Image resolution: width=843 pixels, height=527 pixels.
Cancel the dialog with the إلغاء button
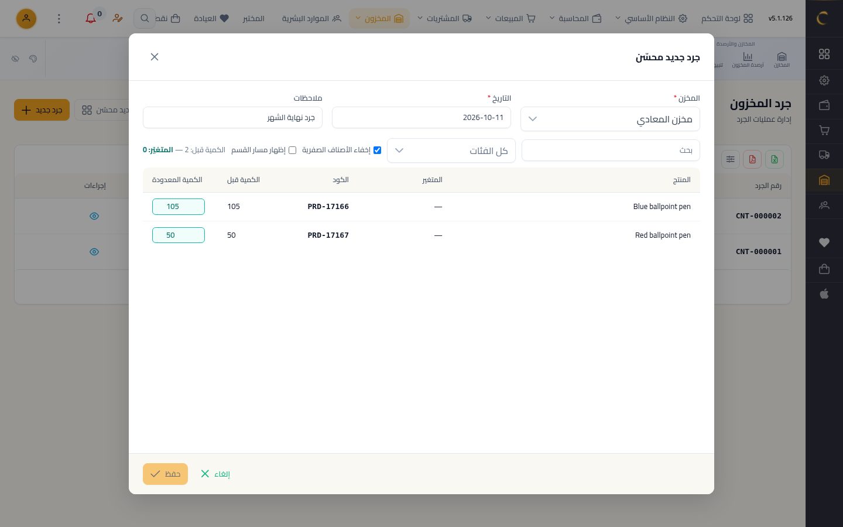(215, 474)
